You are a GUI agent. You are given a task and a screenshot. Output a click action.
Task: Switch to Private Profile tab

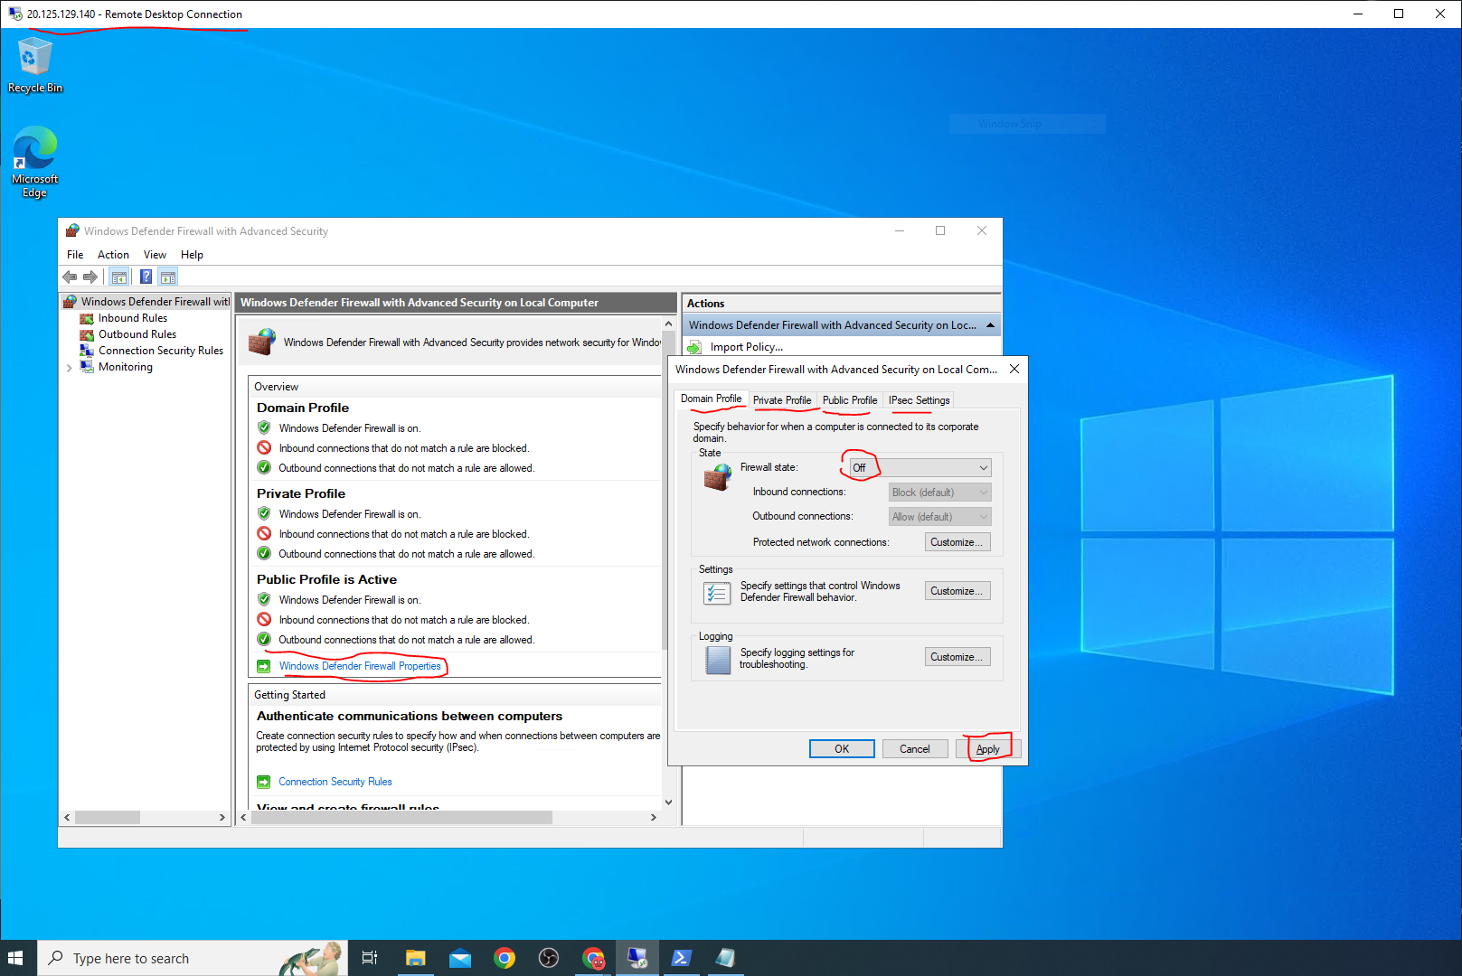[781, 400]
